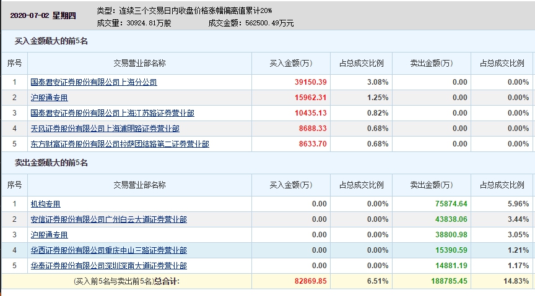Click the 买入金额最大的前5名 section header
This screenshot has width=535, height=296.
click(x=52, y=41)
